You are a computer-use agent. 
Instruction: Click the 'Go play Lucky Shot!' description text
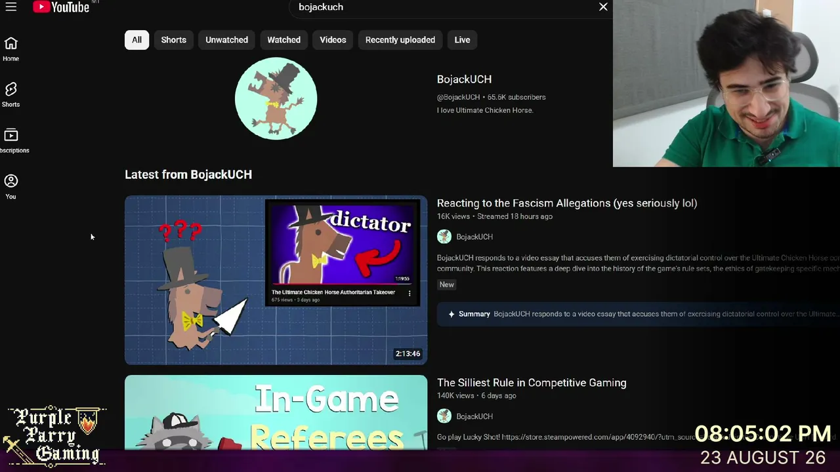566,437
